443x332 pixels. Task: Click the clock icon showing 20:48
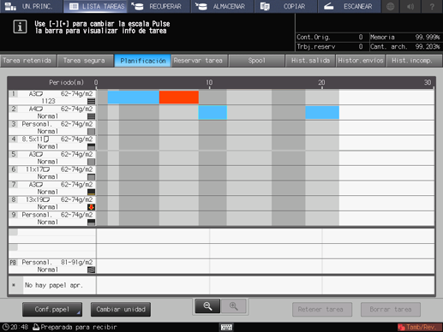pyautogui.click(x=5, y=327)
